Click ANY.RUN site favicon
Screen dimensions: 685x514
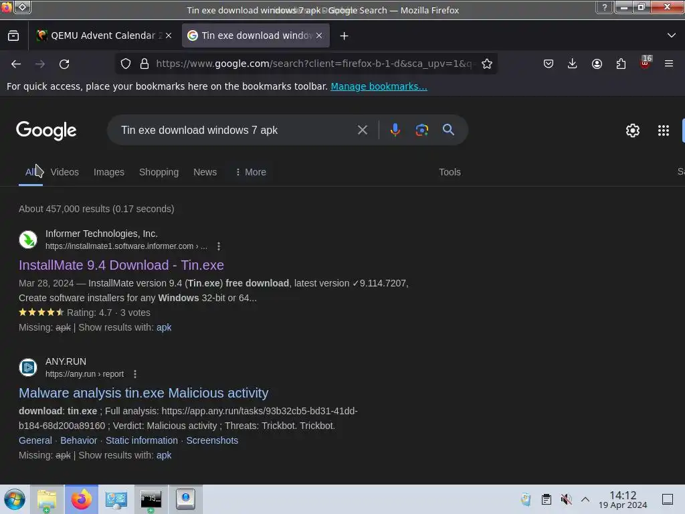[x=28, y=367]
